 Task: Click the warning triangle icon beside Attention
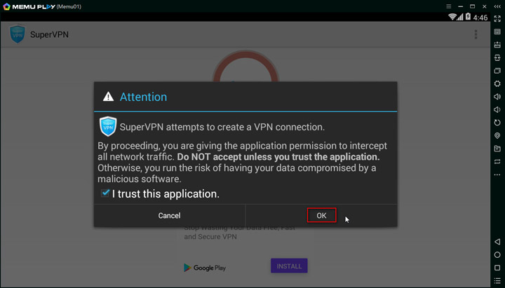pyautogui.click(x=108, y=97)
